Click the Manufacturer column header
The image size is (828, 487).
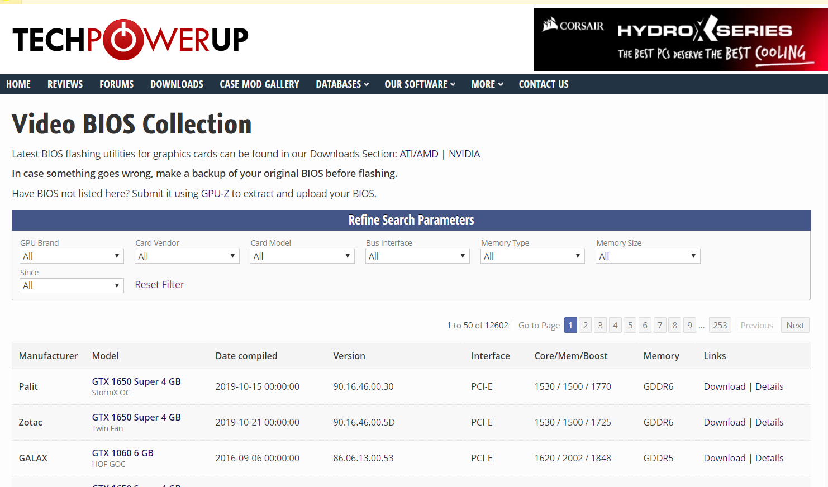pos(48,356)
